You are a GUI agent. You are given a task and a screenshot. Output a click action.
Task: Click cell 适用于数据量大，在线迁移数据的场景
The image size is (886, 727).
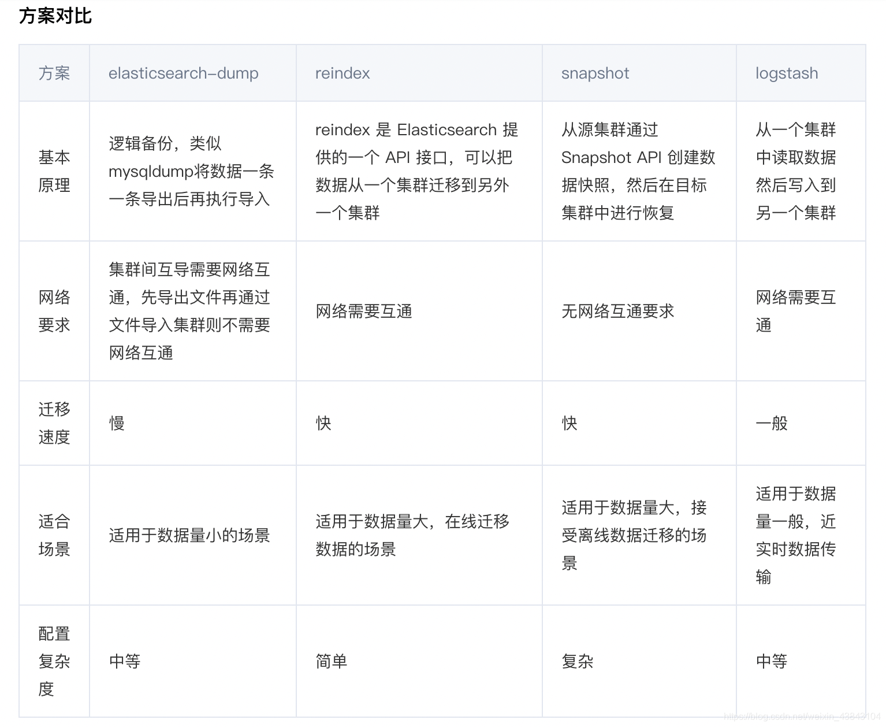419,535
